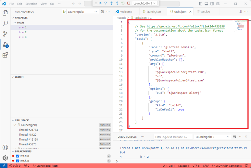Click the debug console filter field
Screen dimensions: 251x168
tap(173, 137)
